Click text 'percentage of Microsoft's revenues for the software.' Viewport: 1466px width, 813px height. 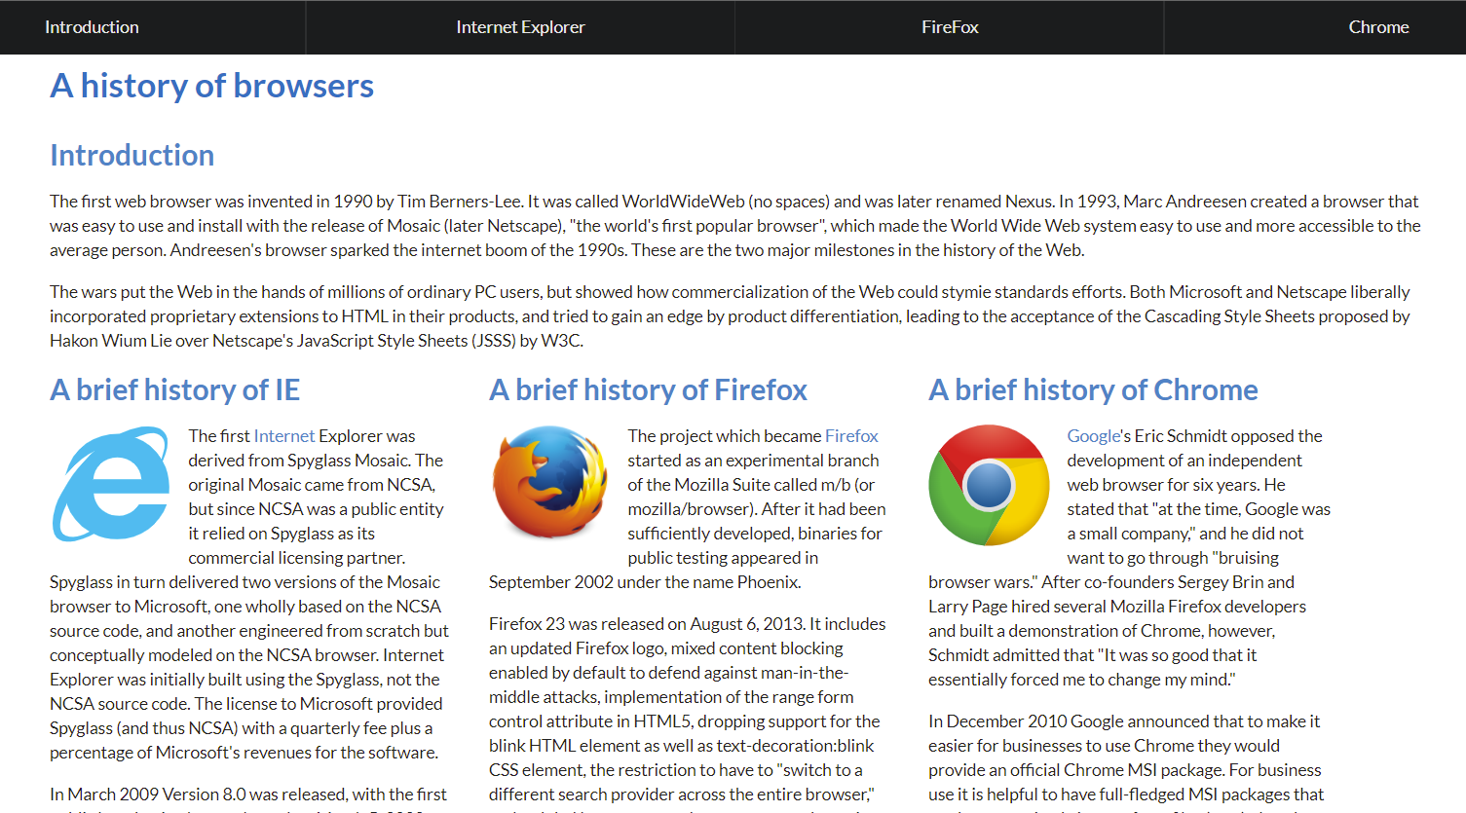point(244,753)
